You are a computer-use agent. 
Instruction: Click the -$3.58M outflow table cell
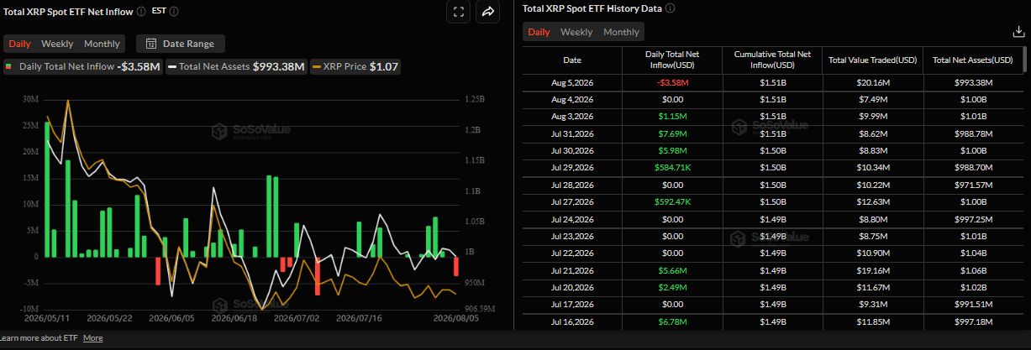click(x=671, y=83)
